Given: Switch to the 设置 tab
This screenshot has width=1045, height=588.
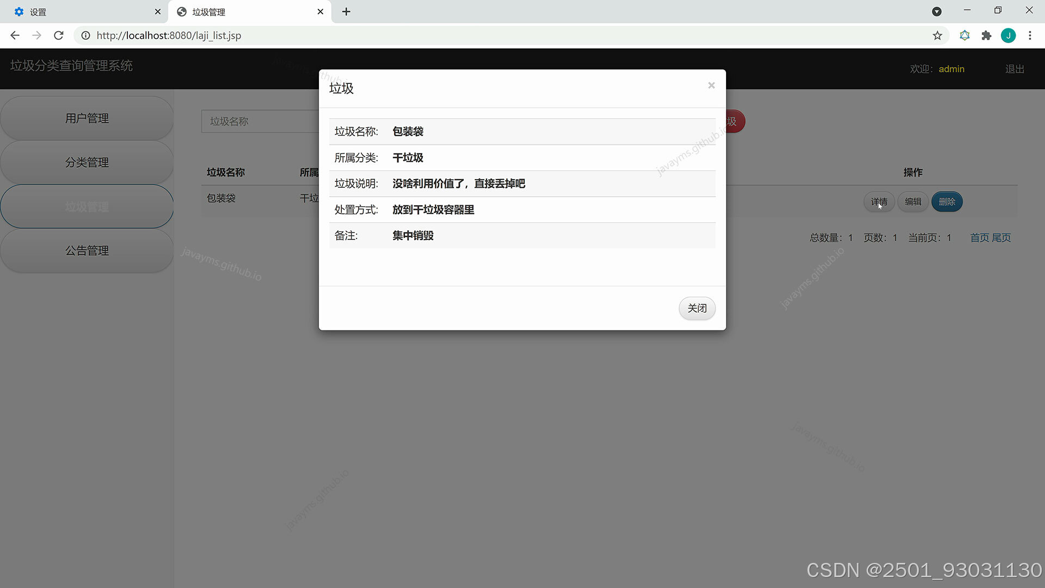Looking at the screenshot, I should point(84,11).
